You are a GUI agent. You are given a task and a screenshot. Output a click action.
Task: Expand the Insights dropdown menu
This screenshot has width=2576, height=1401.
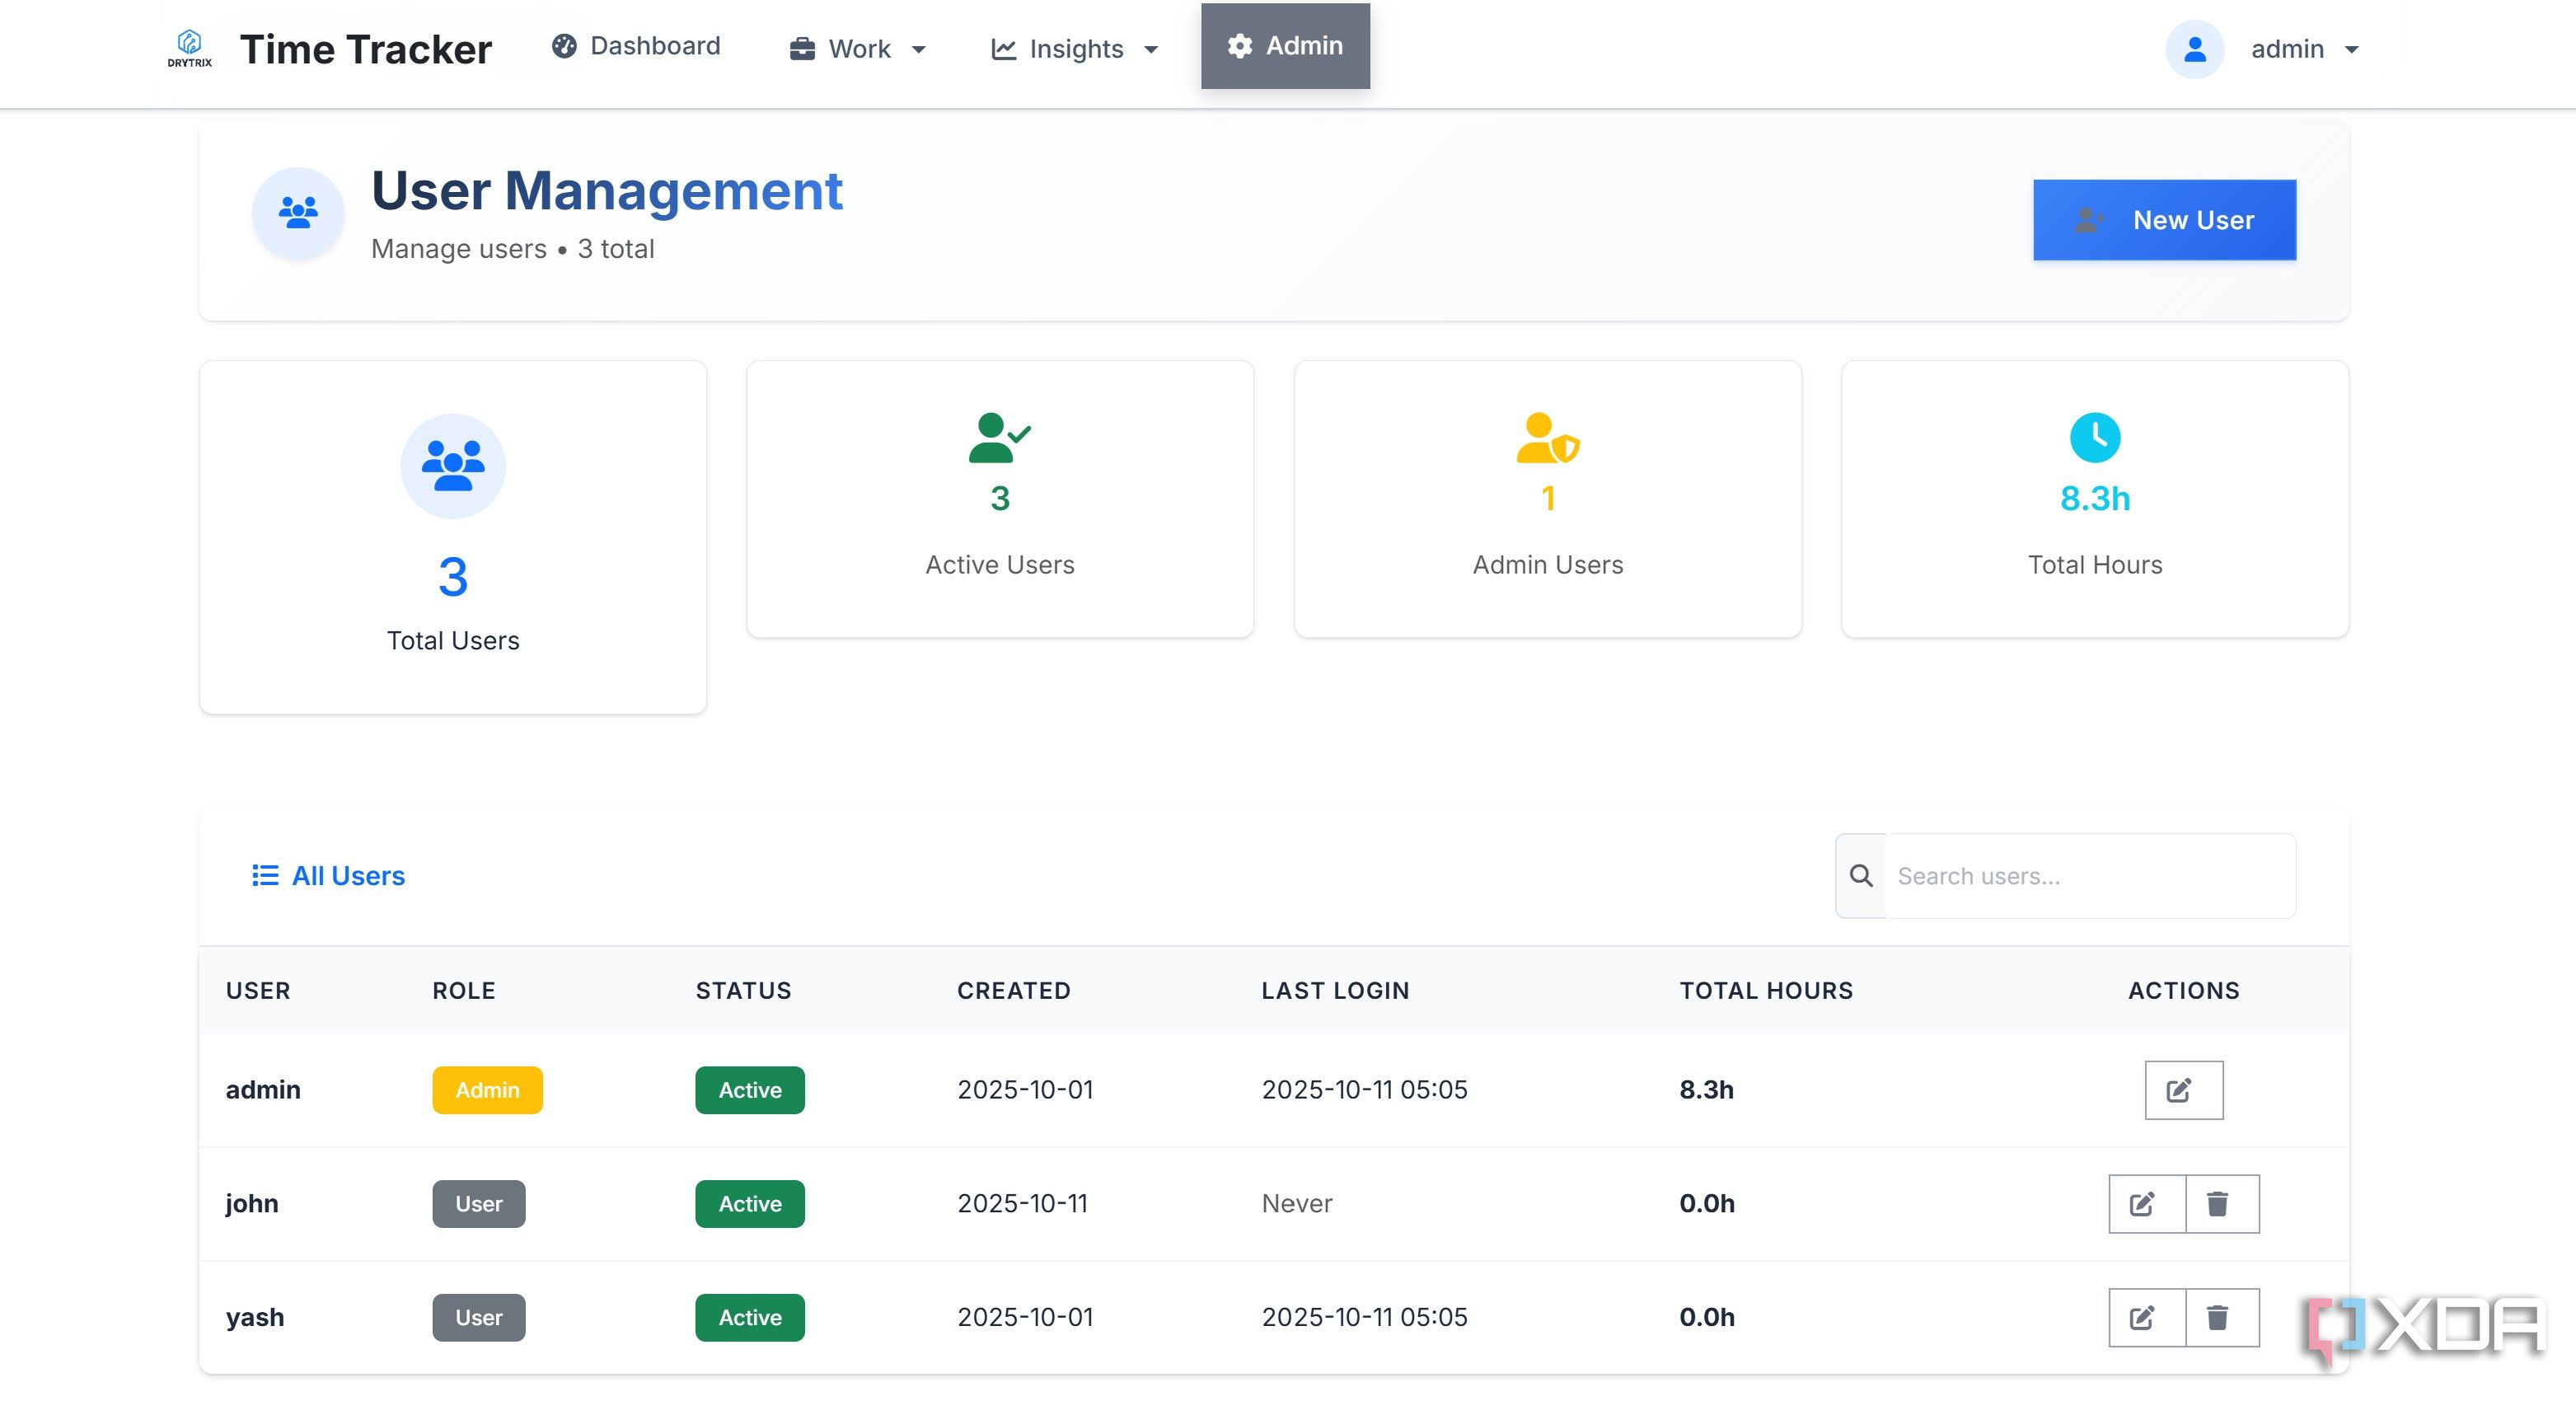coord(1075,49)
